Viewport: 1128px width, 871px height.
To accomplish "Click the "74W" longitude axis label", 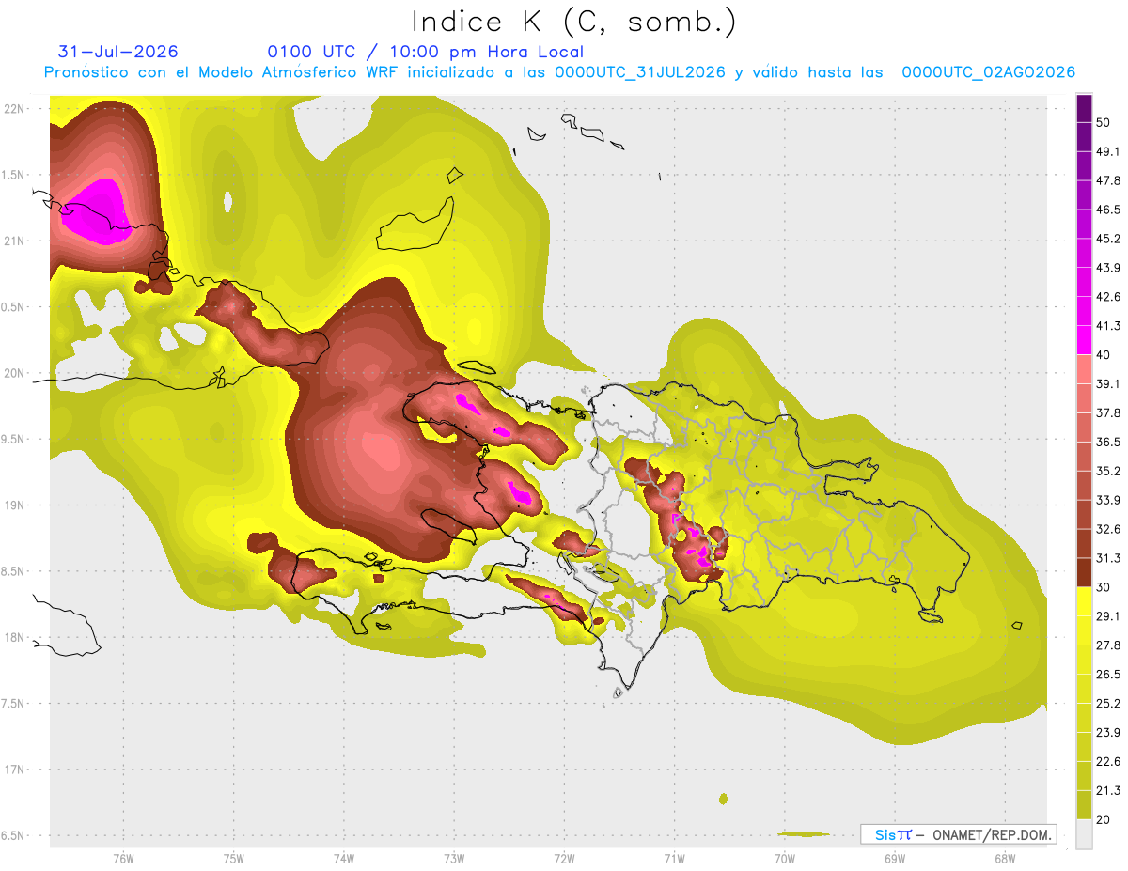I will (x=343, y=858).
